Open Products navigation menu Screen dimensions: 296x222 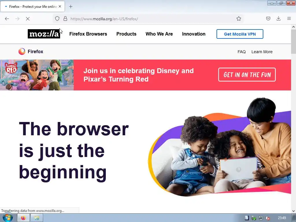click(x=126, y=34)
